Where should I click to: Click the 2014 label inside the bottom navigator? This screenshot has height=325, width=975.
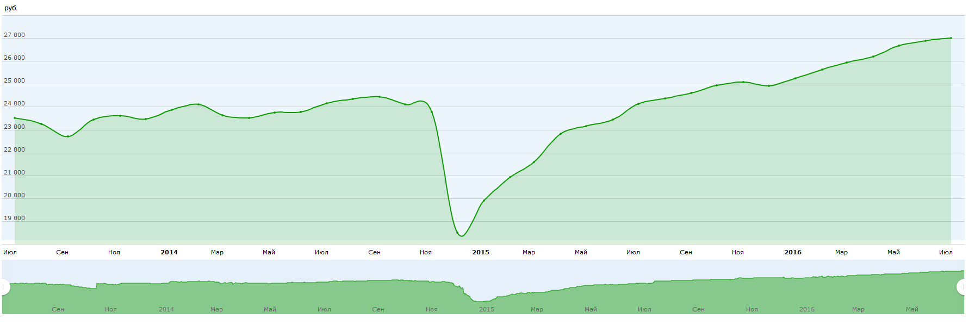pyautogui.click(x=166, y=309)
